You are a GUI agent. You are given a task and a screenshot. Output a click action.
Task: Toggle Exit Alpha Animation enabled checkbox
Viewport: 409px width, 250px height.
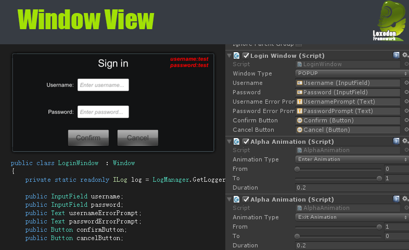246,199
